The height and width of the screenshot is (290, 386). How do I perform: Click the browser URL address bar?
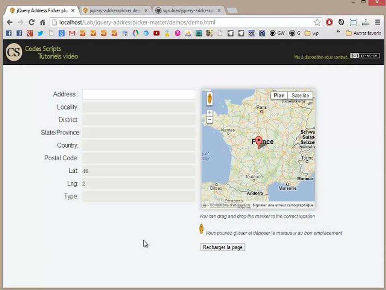click(182, 22)
